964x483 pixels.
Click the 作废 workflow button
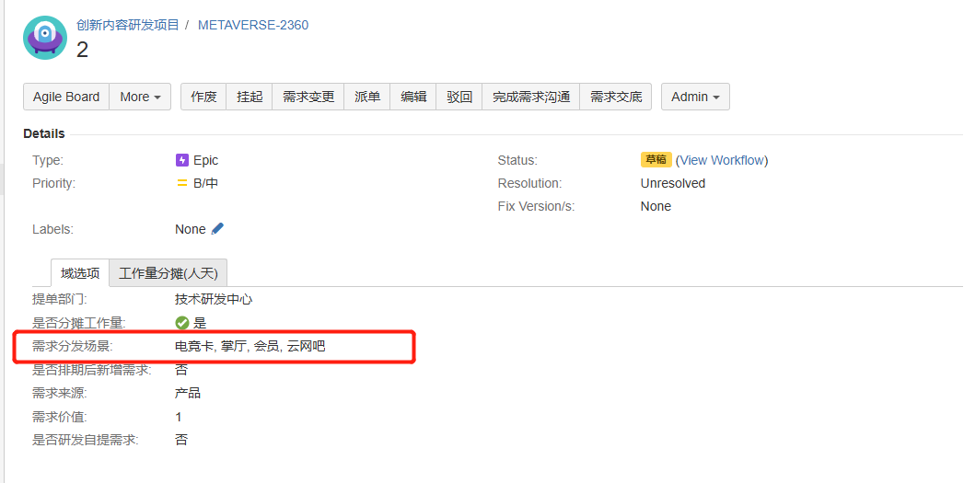pyautogui.click(x=203, y=97)
